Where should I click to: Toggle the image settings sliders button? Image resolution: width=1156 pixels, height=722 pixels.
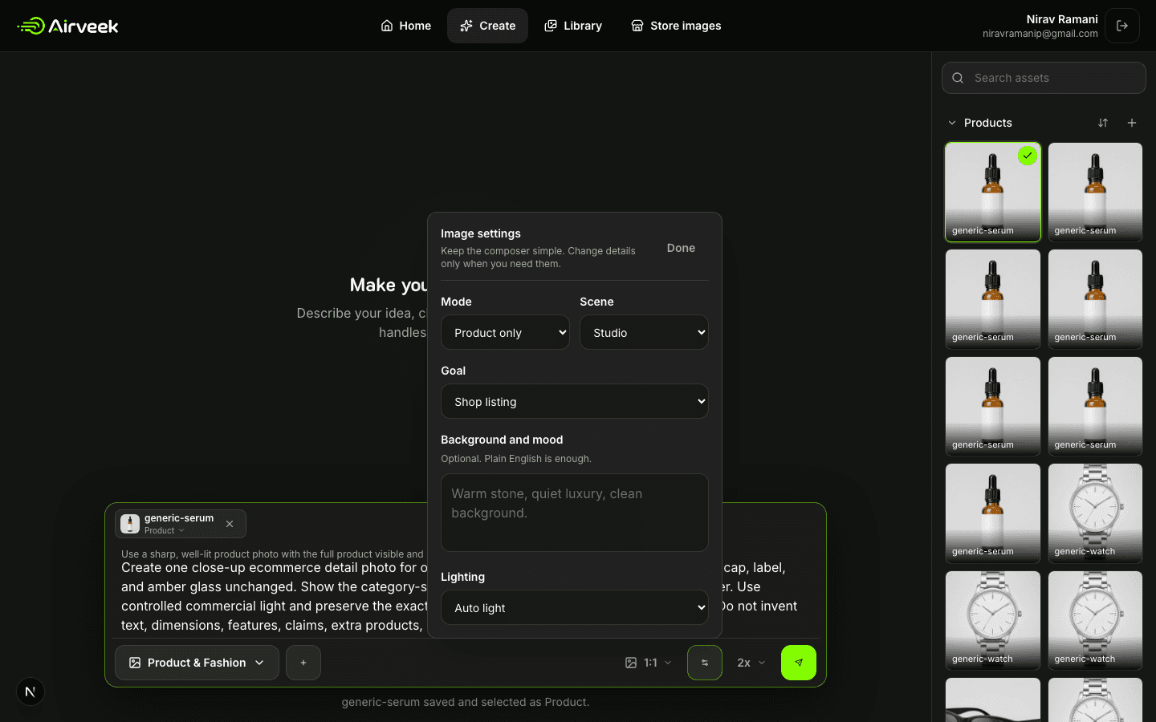coord(705,663)
